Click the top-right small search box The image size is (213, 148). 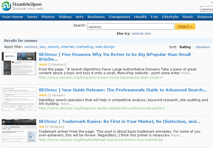coord(206,9)
